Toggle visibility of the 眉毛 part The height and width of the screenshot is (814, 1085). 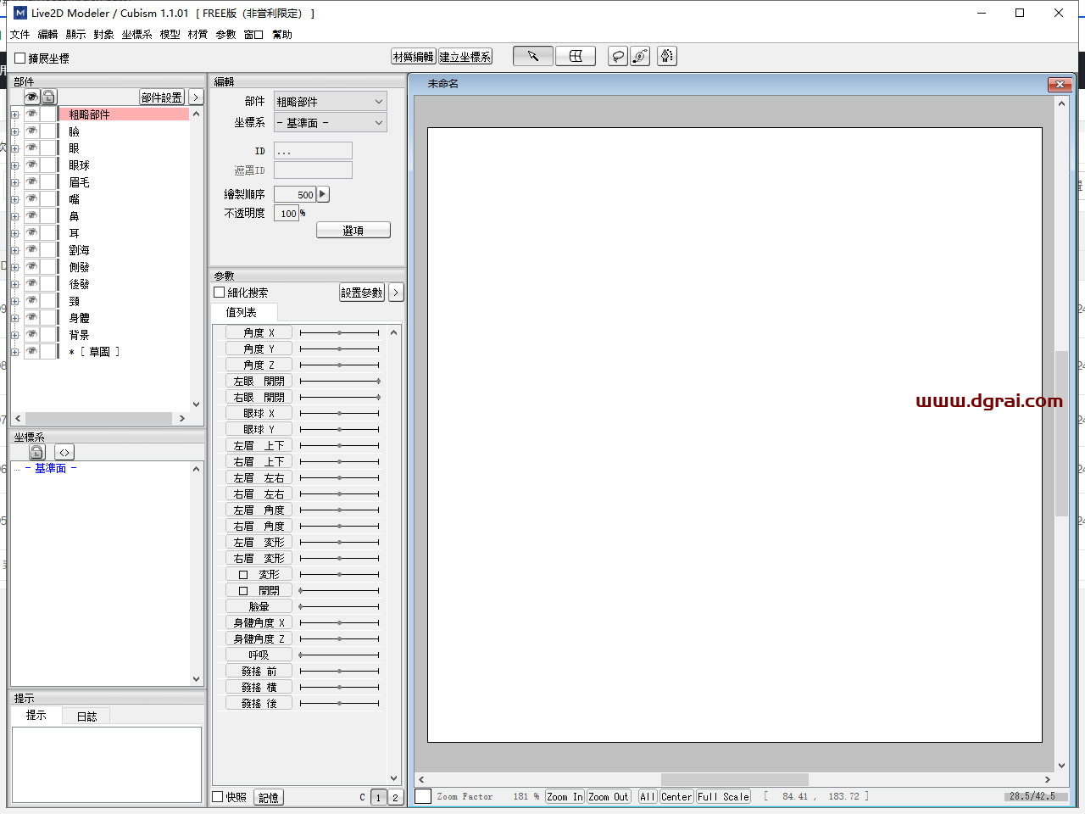[32, 181]
